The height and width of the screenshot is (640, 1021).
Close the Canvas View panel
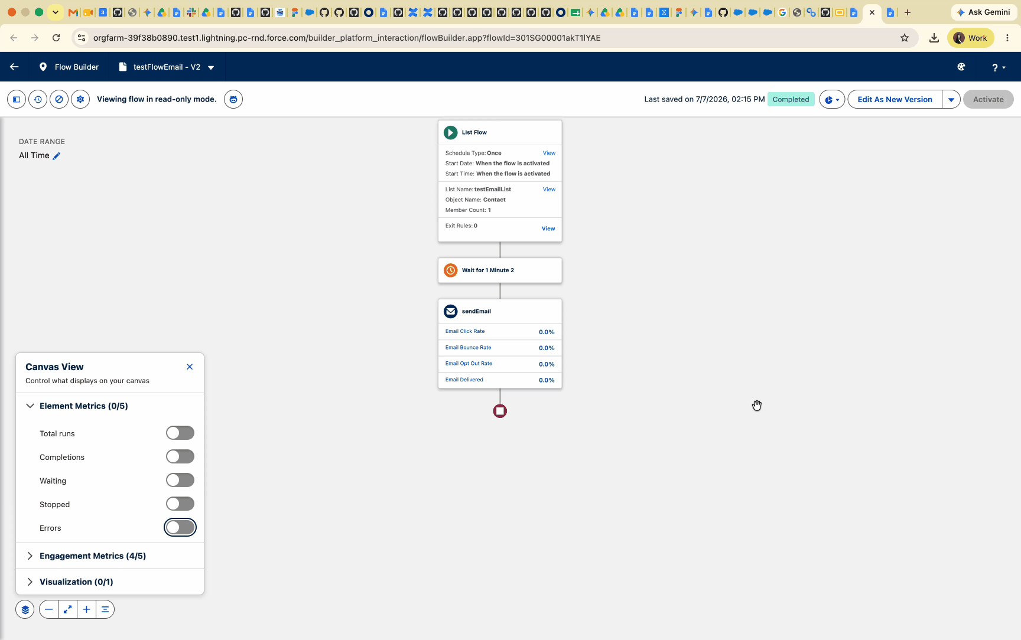190,367
